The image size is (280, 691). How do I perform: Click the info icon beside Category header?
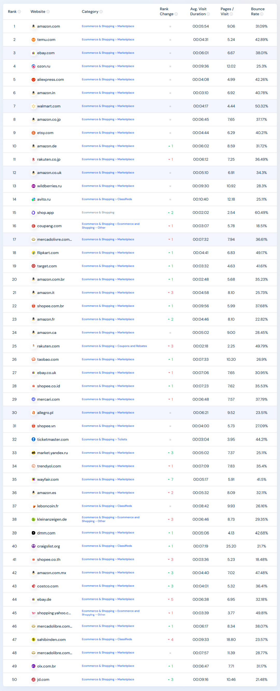[x=101, y=12]
